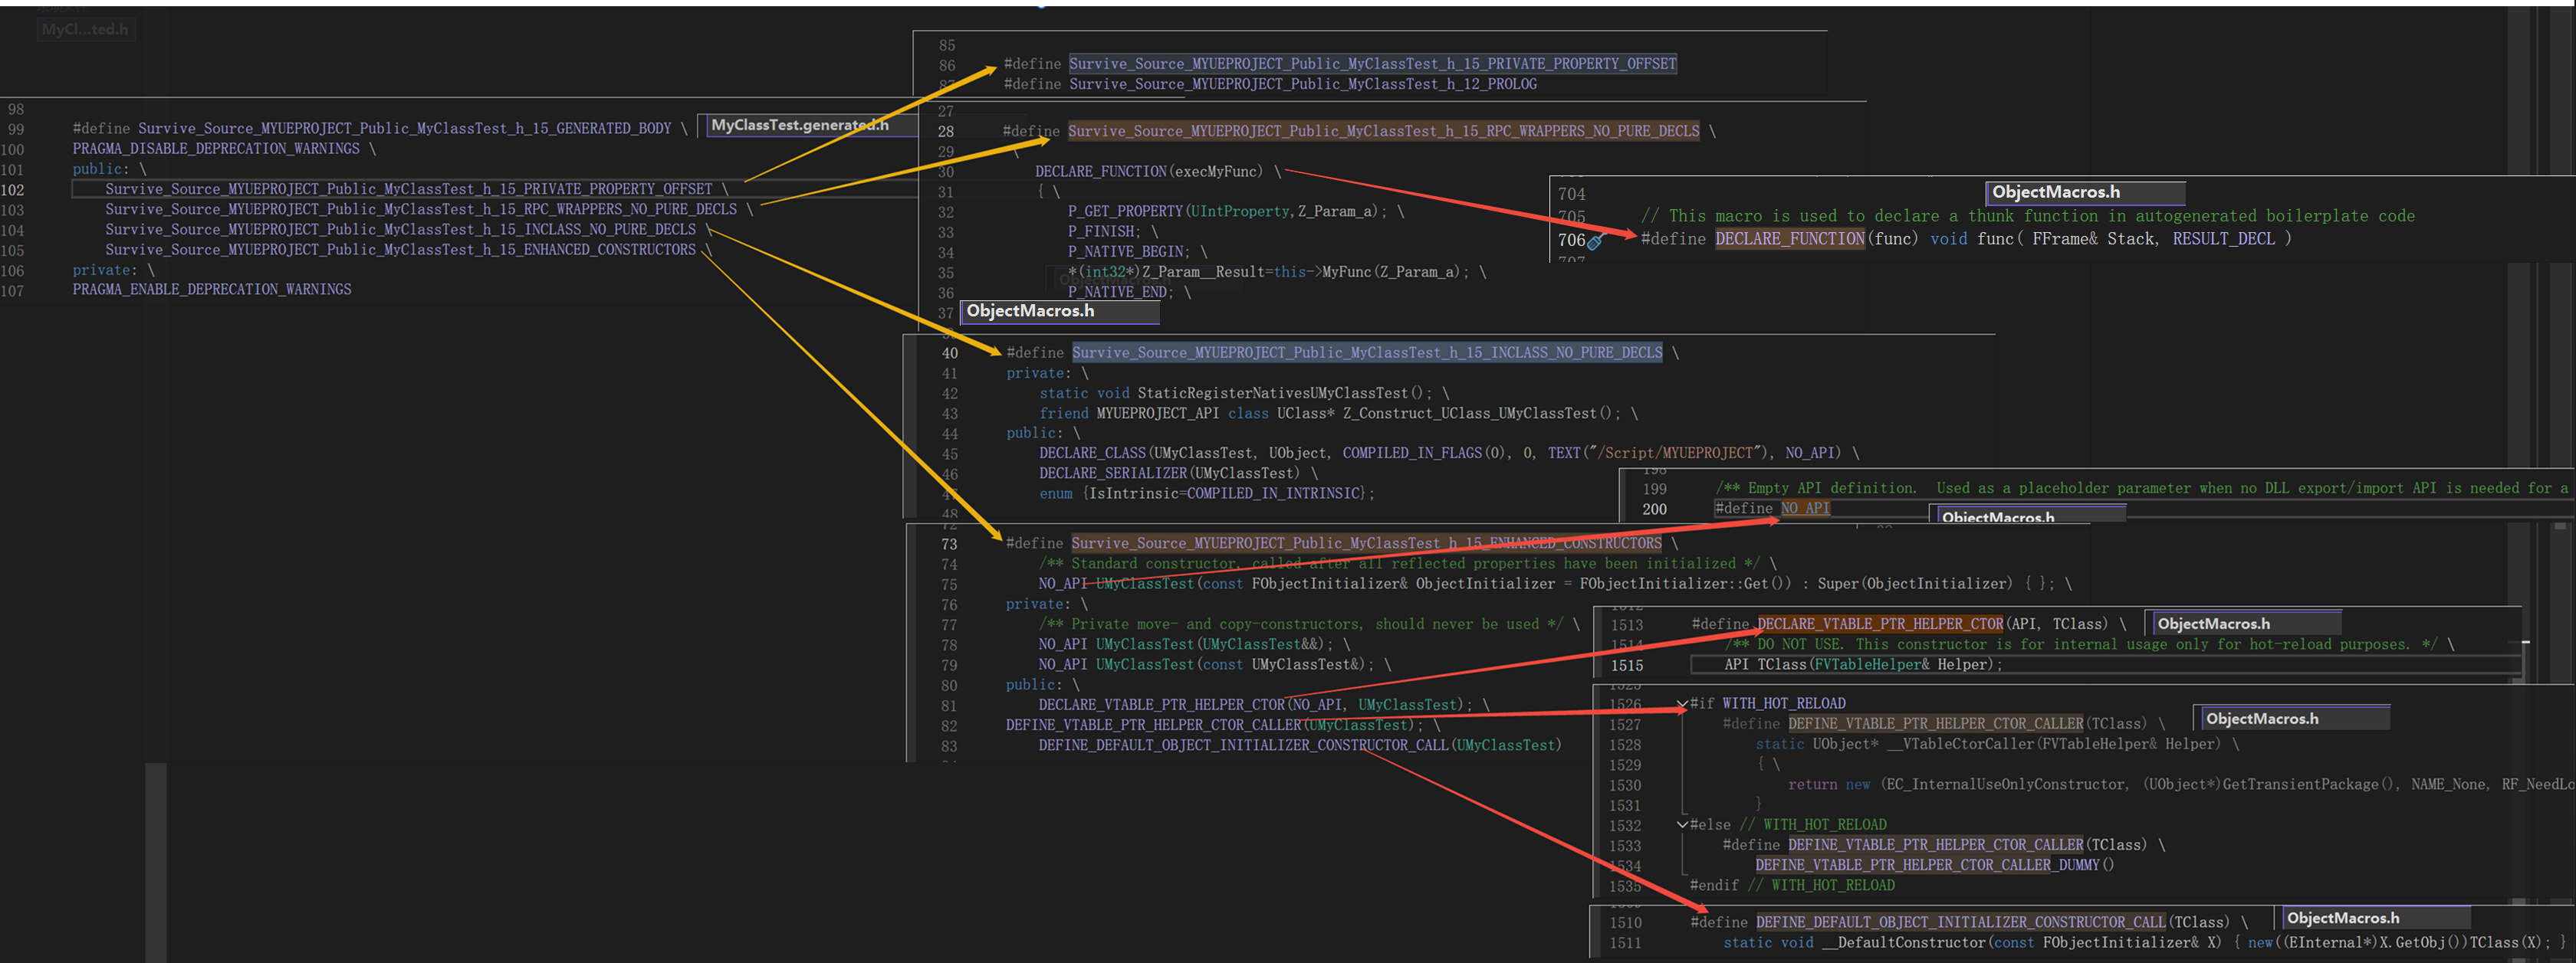Click RPC_WRAPPERS_NO_PURE_DECLS macro on line 103
The image size is (2576, 963).
(x=421, y=210)
